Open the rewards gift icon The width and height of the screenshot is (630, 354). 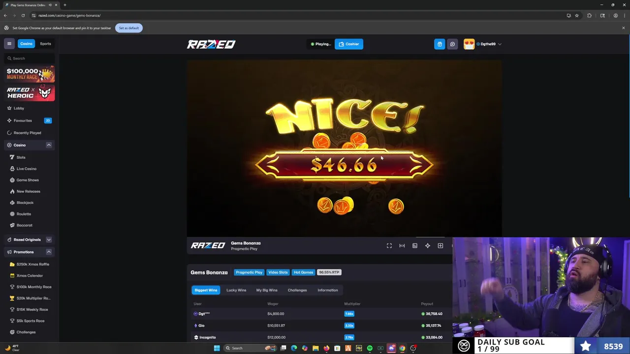[x=440, y=44]
